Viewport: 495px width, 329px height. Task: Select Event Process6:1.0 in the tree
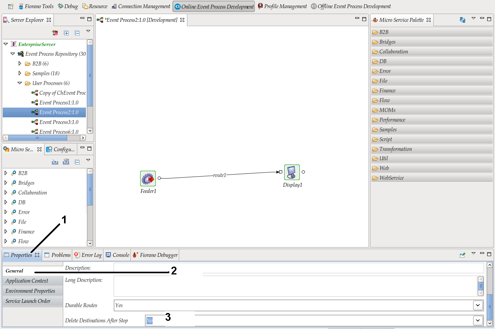(55, 132)
